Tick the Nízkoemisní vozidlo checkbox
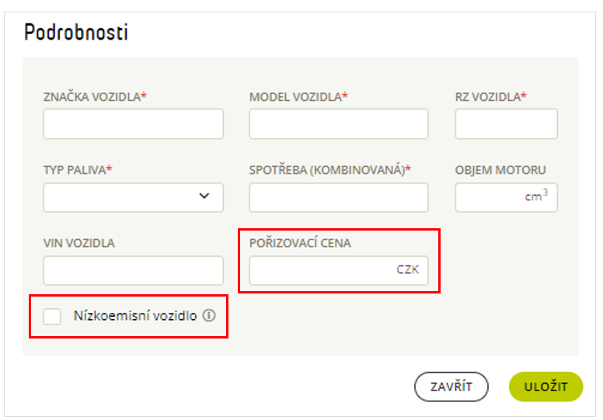The width and height of the screenshot is (603, 420). (x=52, y=316)
